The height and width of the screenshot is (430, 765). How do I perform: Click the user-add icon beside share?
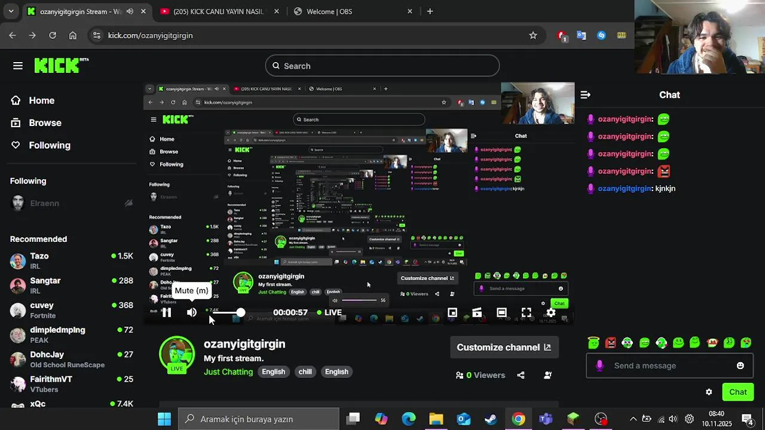tap(547, 375)
